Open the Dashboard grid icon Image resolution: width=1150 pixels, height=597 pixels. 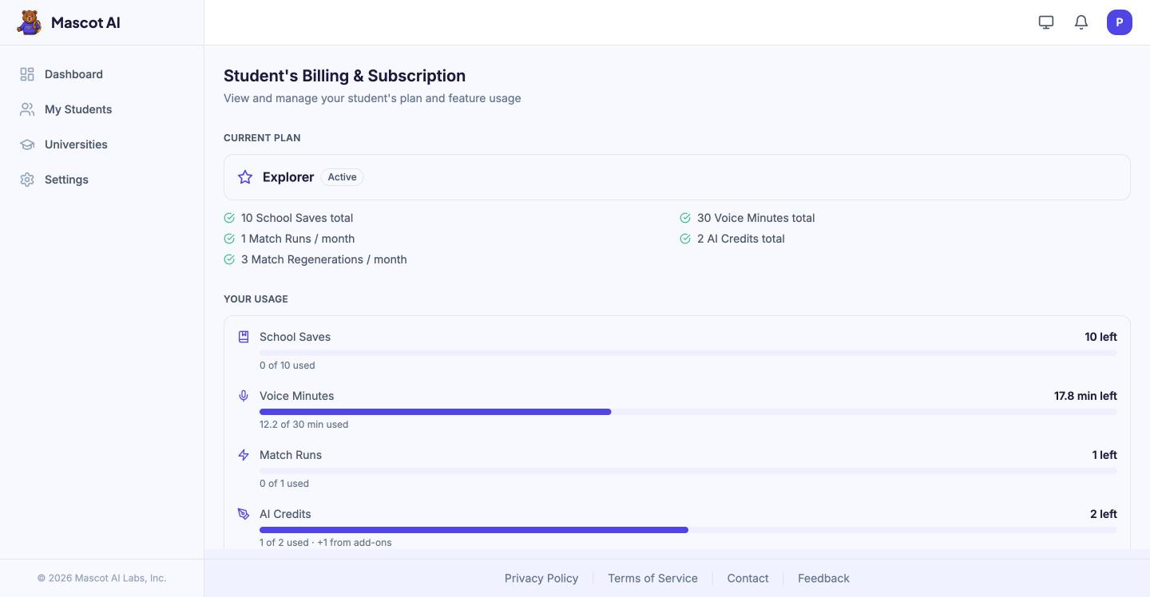point(27,74)
